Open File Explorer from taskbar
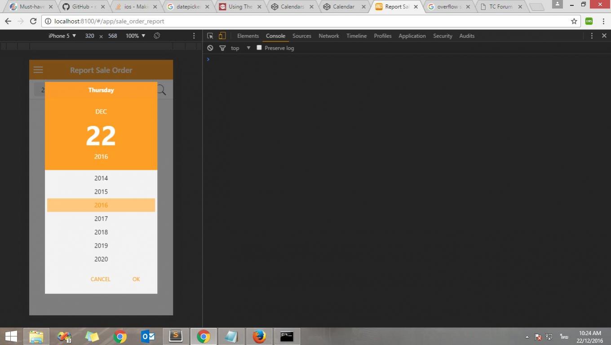 pos(36,336)
